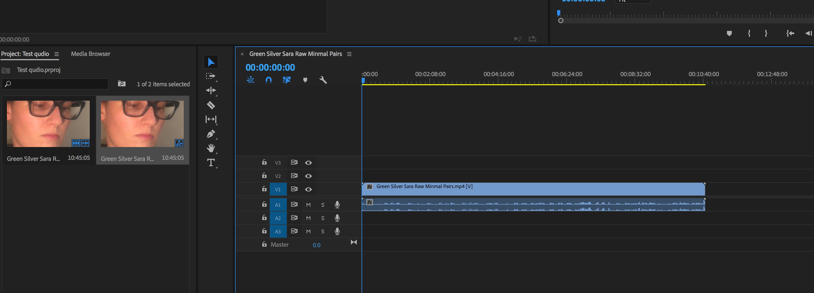Lock the V3 video track

click(x=264, y=162)
